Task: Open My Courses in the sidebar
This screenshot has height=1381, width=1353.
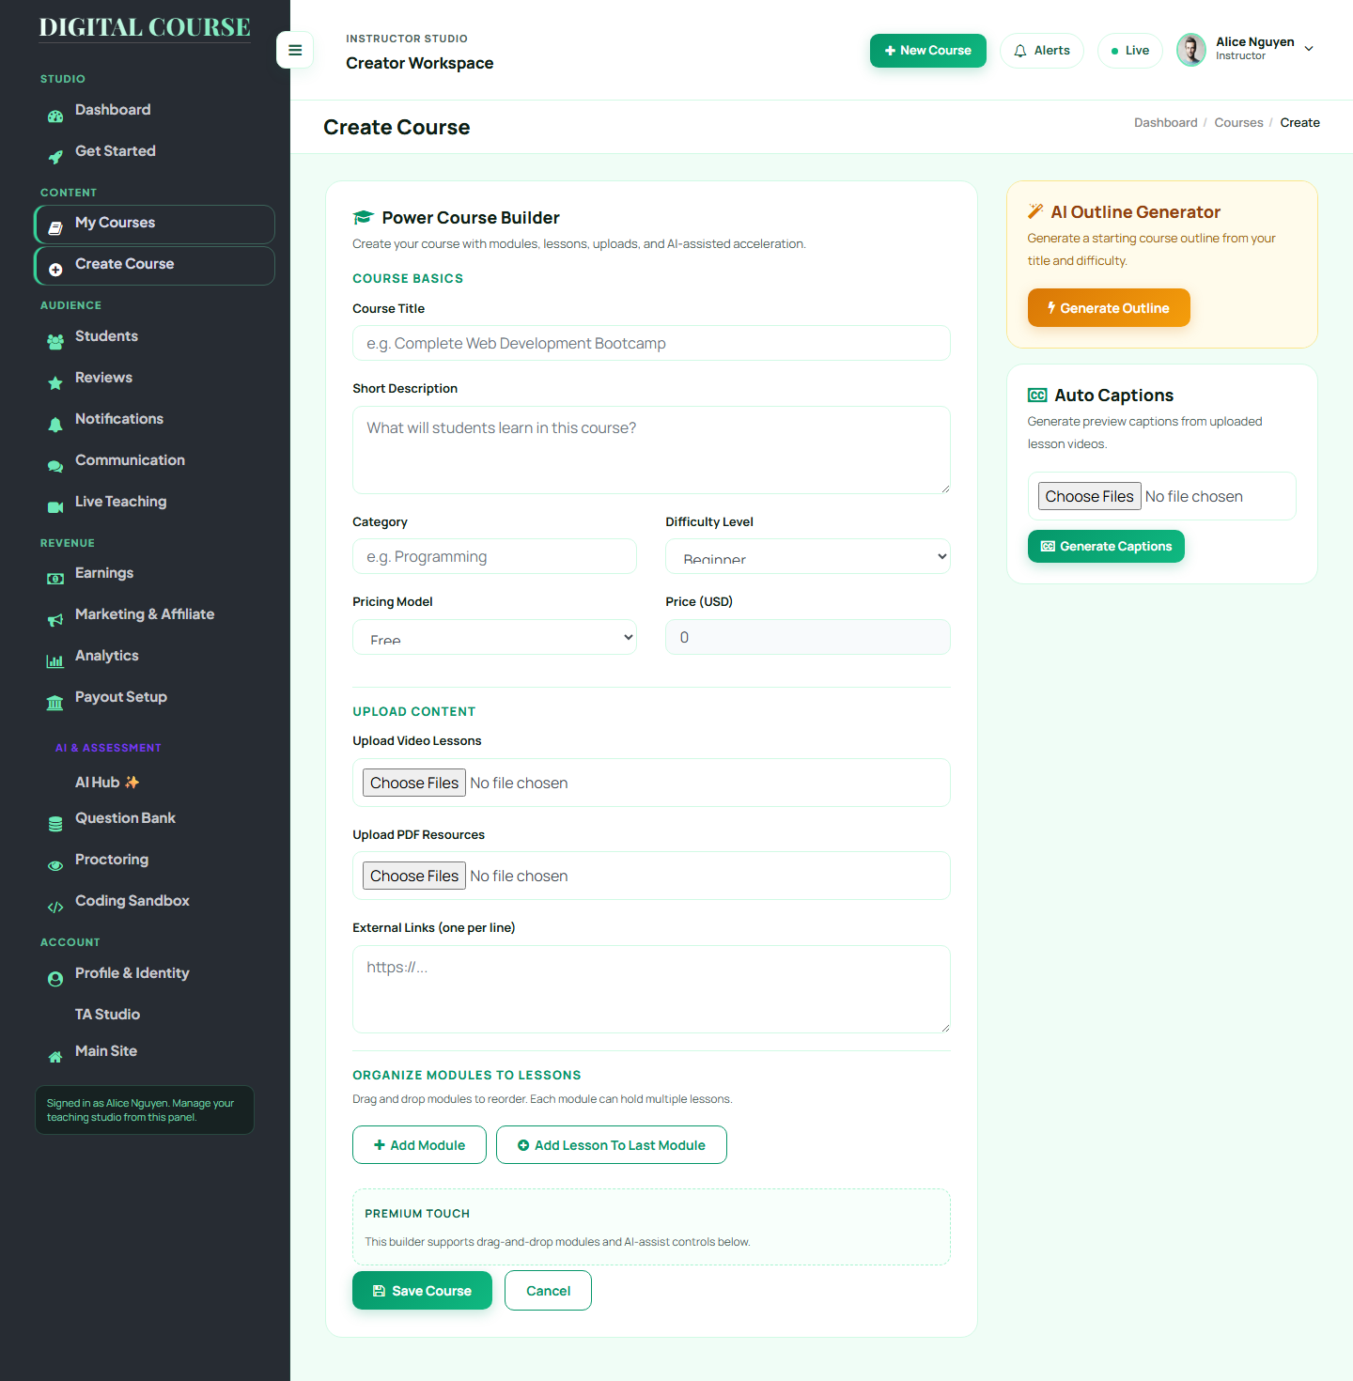Action: [155, 224]
